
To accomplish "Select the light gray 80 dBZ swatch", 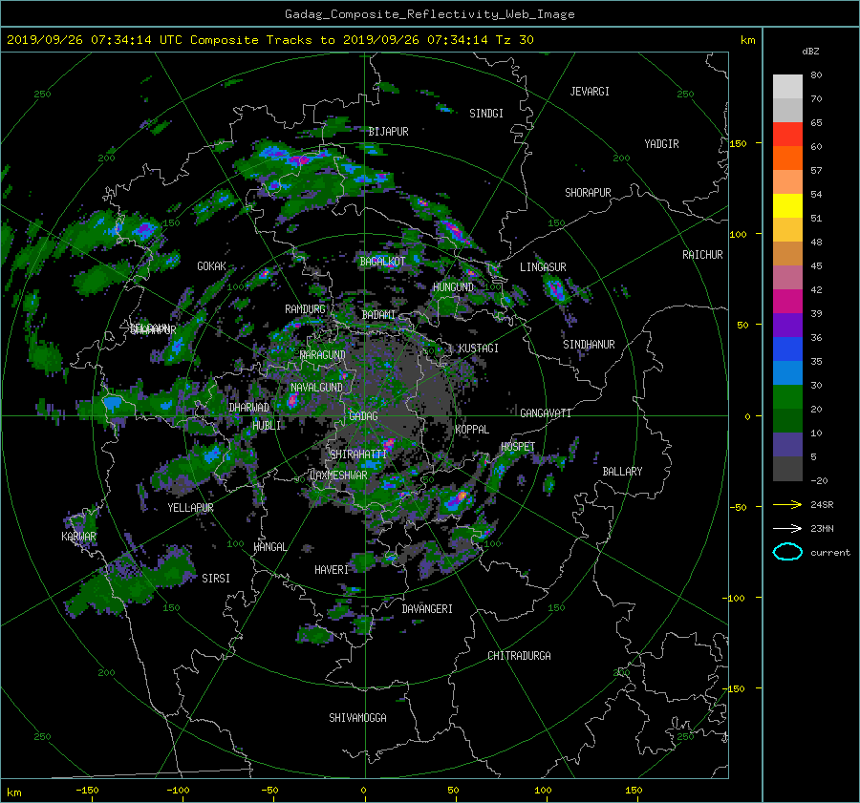I will point(787,86).
